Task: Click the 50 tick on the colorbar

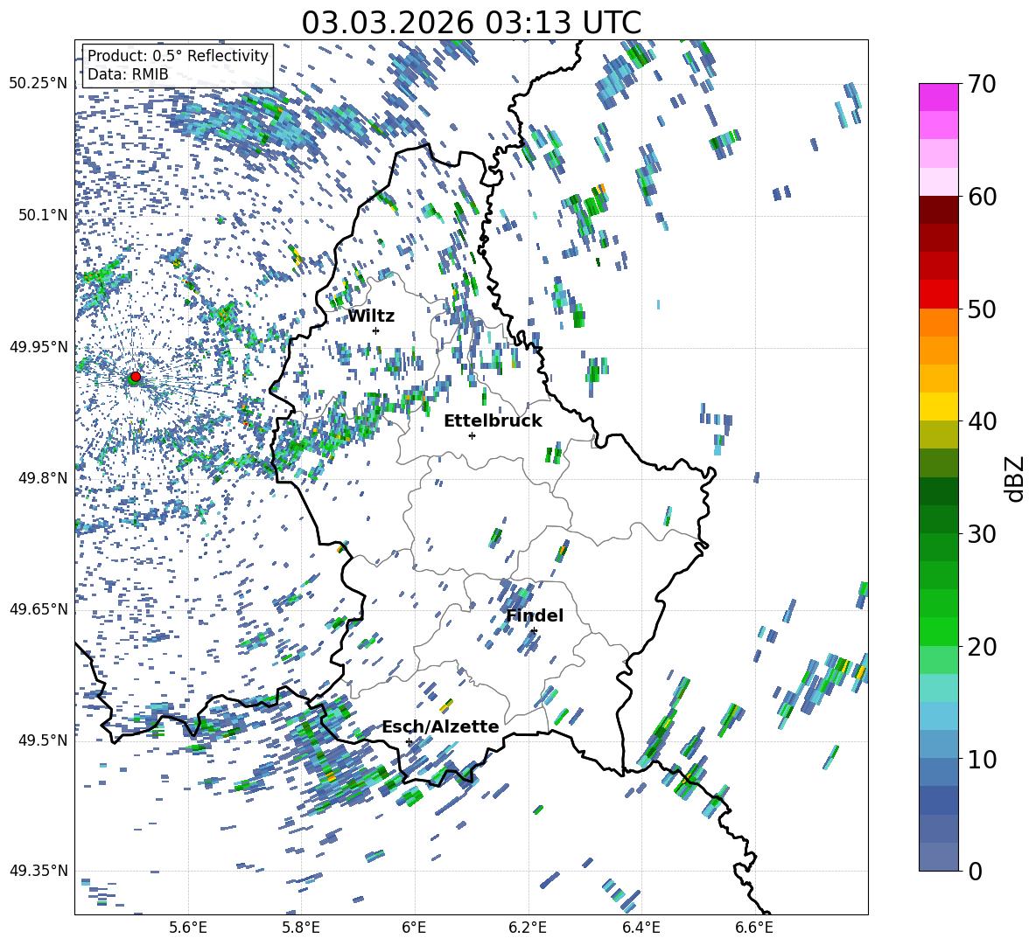Action: (982, 309)
